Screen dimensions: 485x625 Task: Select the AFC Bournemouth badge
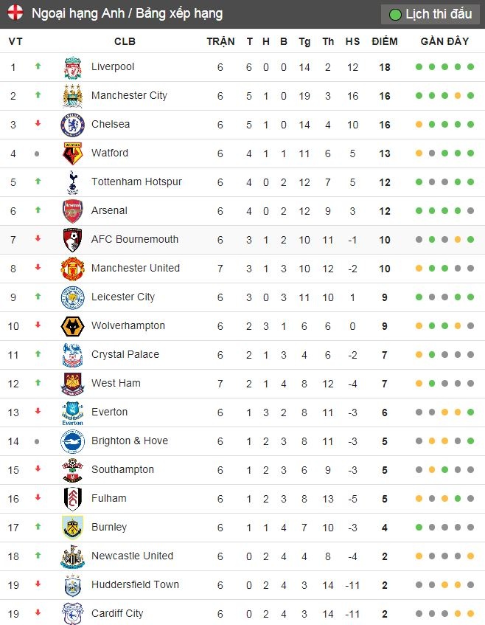(x=71, y=239)
